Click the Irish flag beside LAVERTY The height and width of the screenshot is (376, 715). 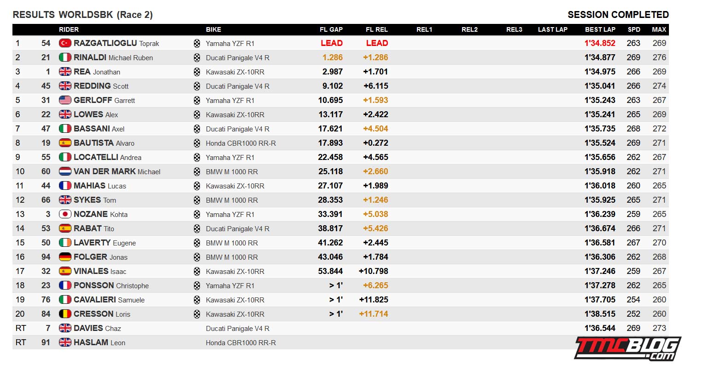pos(65,243)
